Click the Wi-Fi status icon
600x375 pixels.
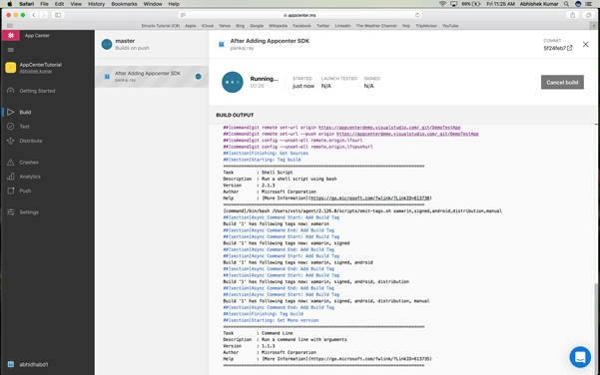click(x=442, y=4)
